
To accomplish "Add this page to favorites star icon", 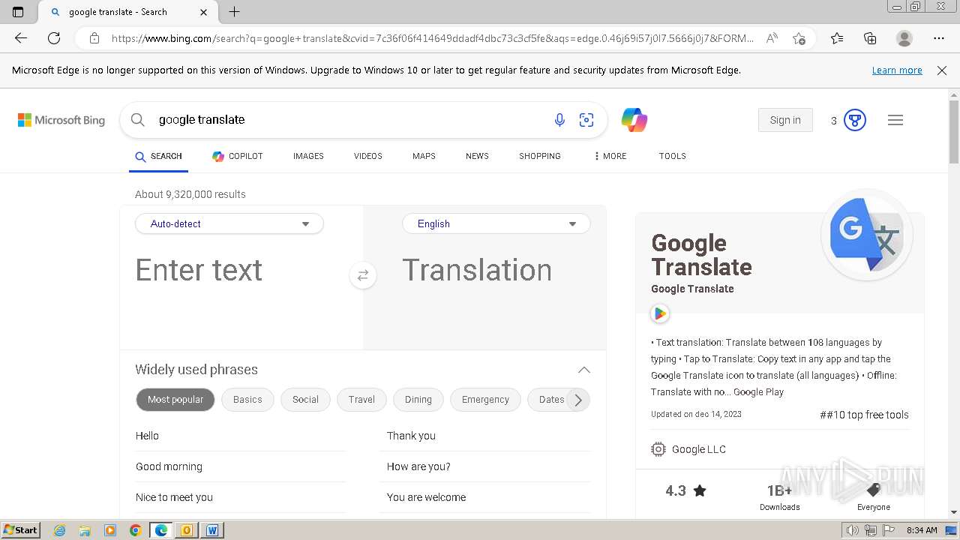I will coord(799,38).
